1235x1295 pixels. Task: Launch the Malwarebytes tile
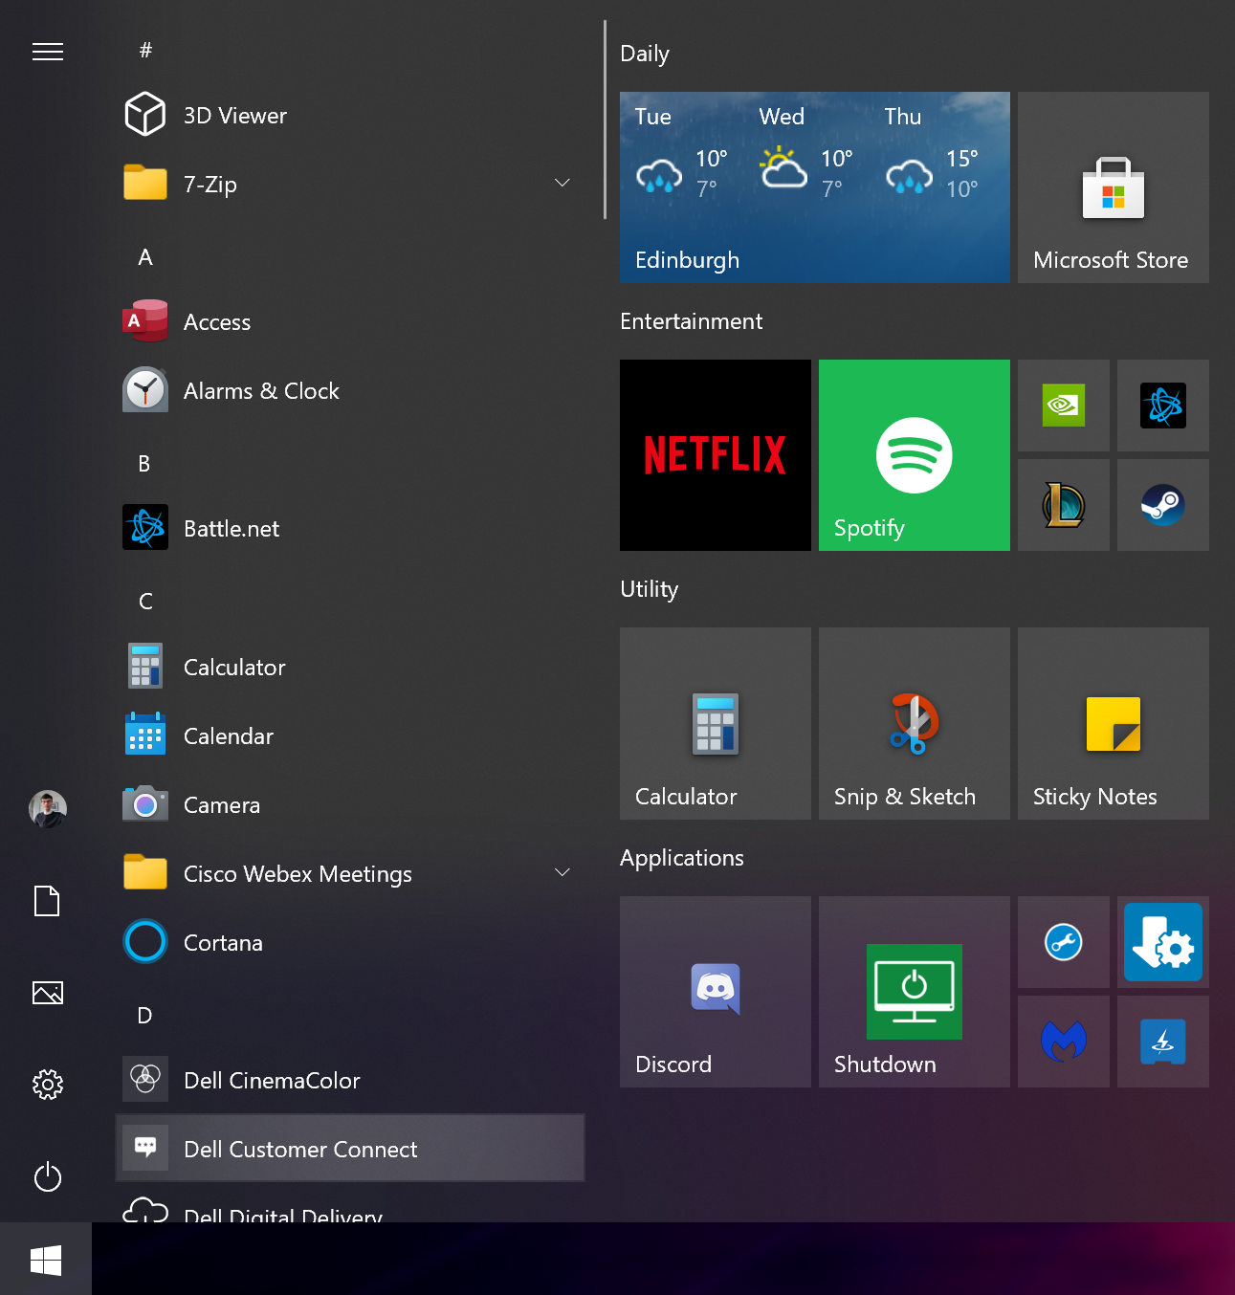1064,1042
